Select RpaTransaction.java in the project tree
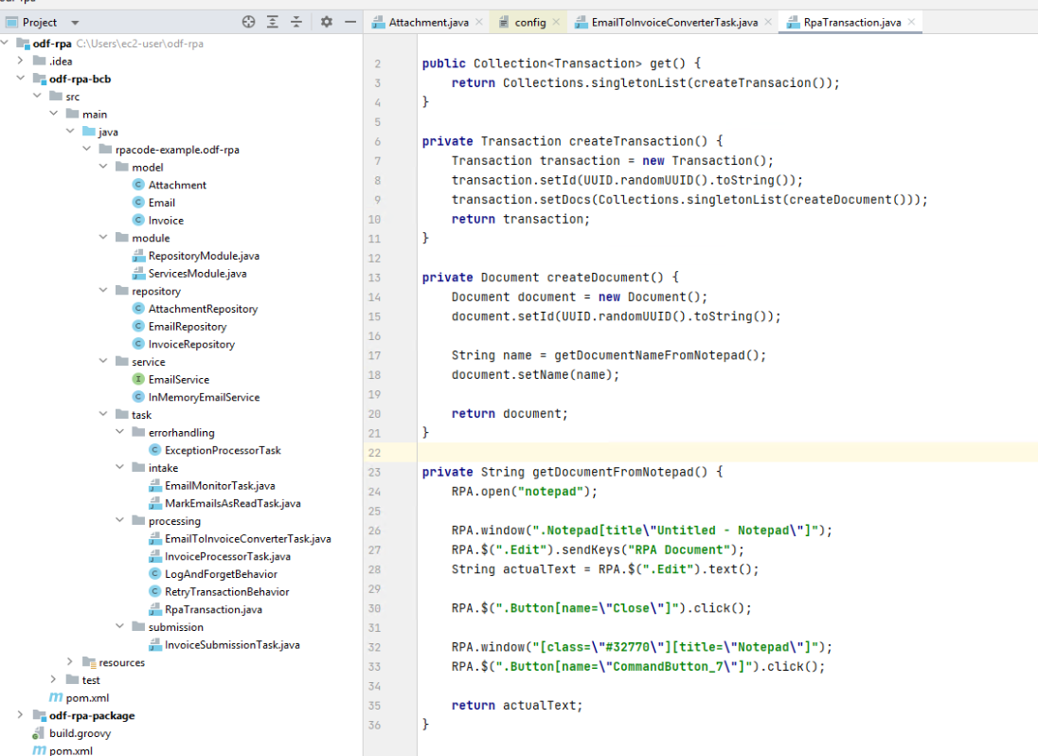 [x=213, y=609]
